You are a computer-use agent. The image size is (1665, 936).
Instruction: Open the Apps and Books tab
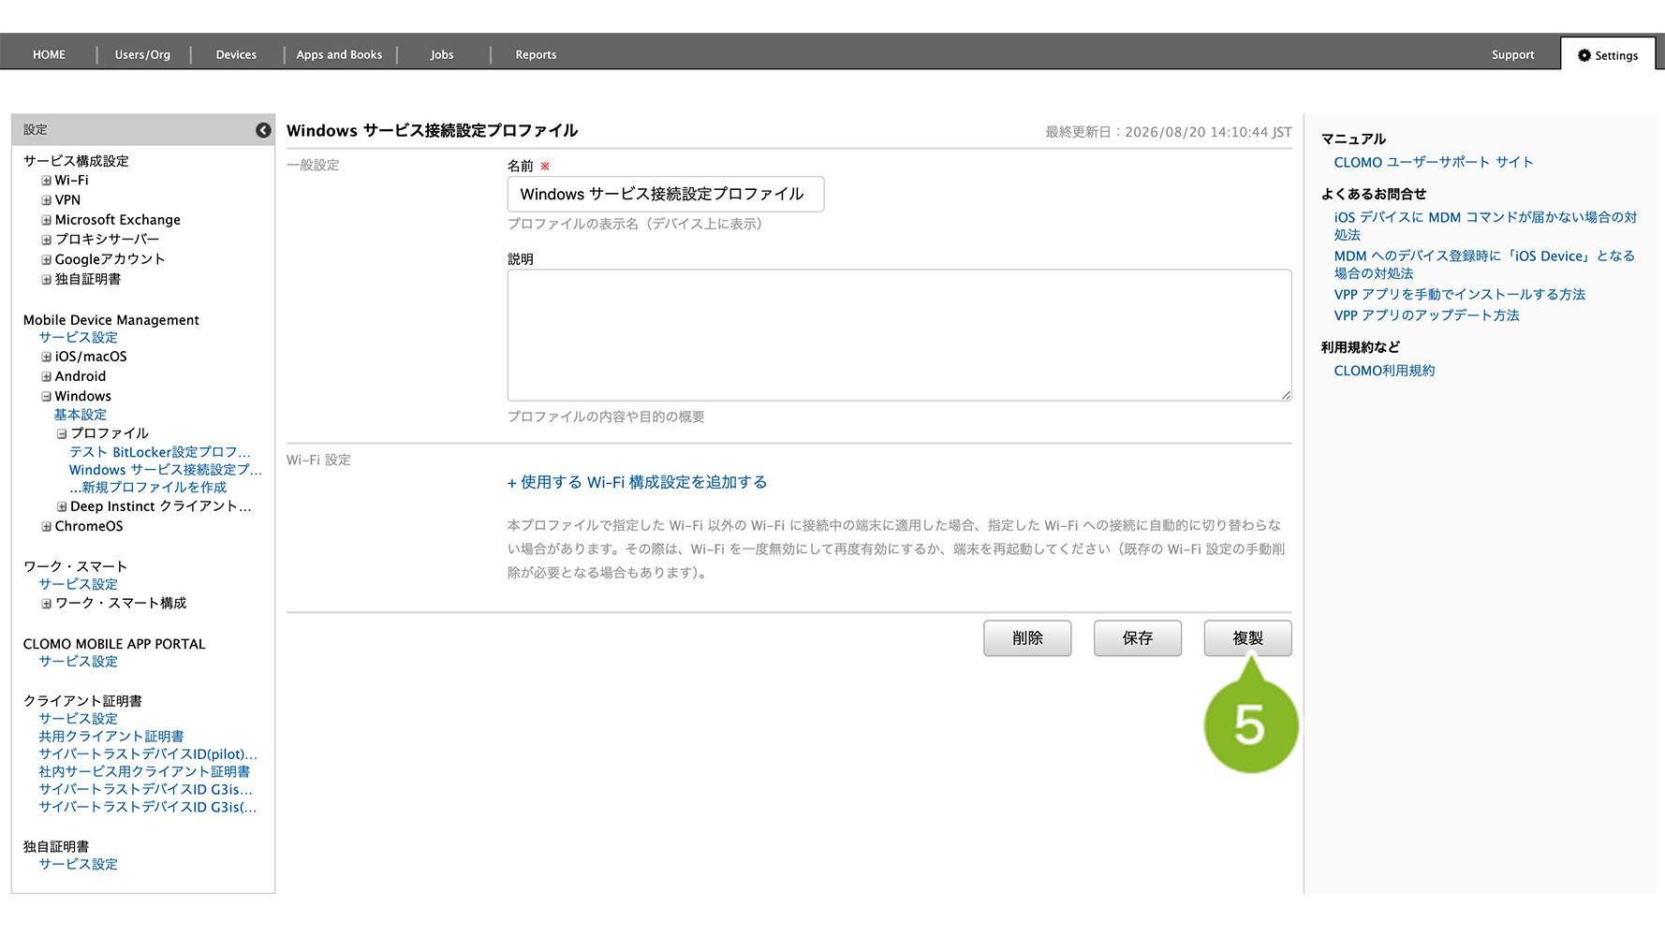pyautogui.click(x=339, y=54)
